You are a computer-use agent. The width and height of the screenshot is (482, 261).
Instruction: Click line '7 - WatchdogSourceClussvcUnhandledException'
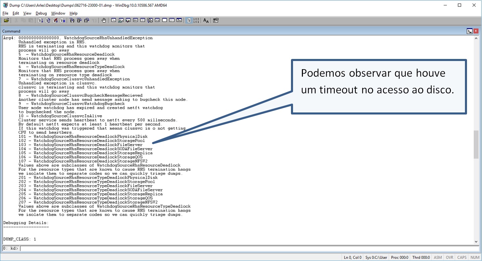[74, 79]
